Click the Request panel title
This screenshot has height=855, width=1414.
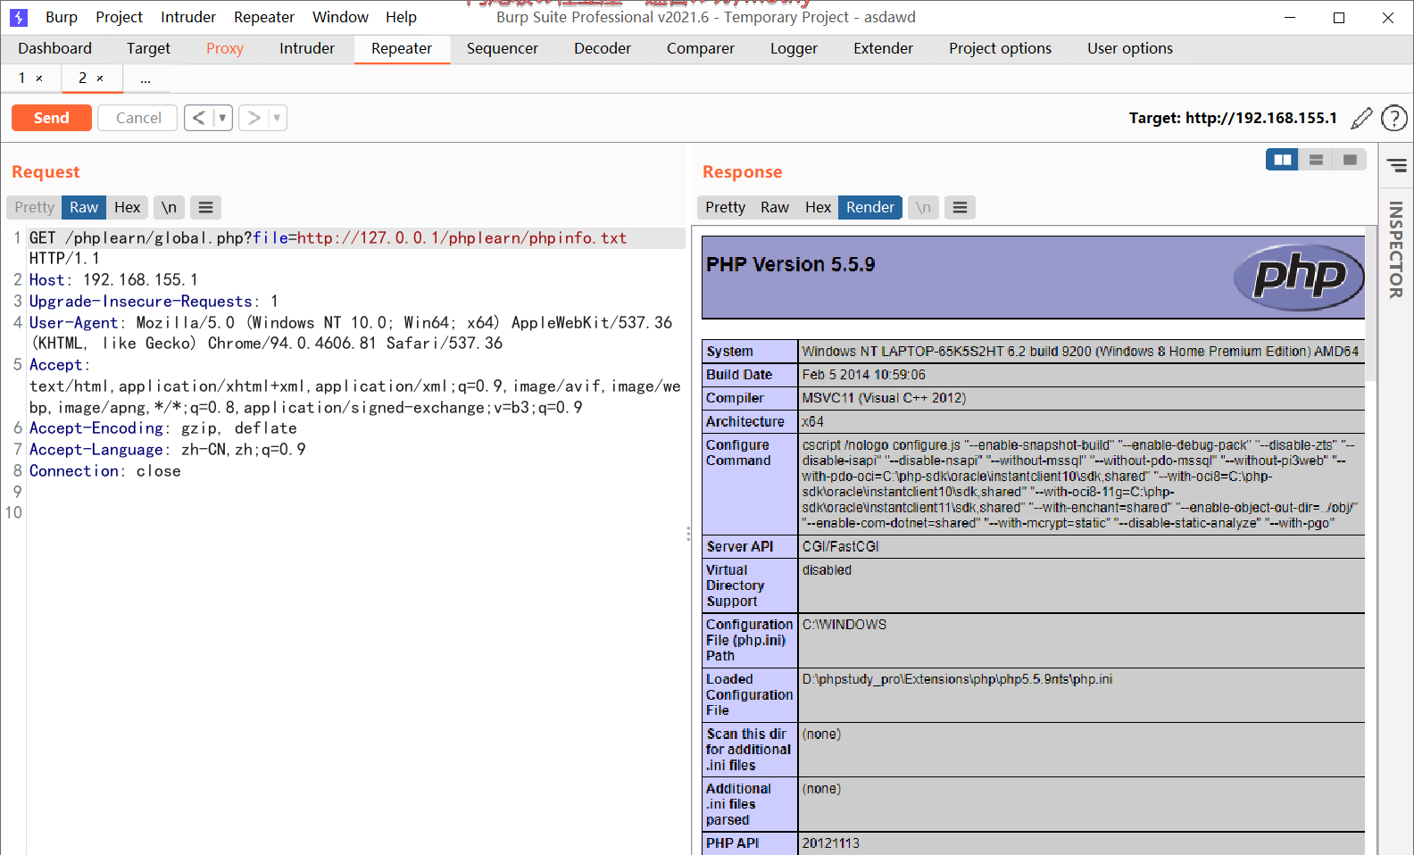click(x=46, y=172)
